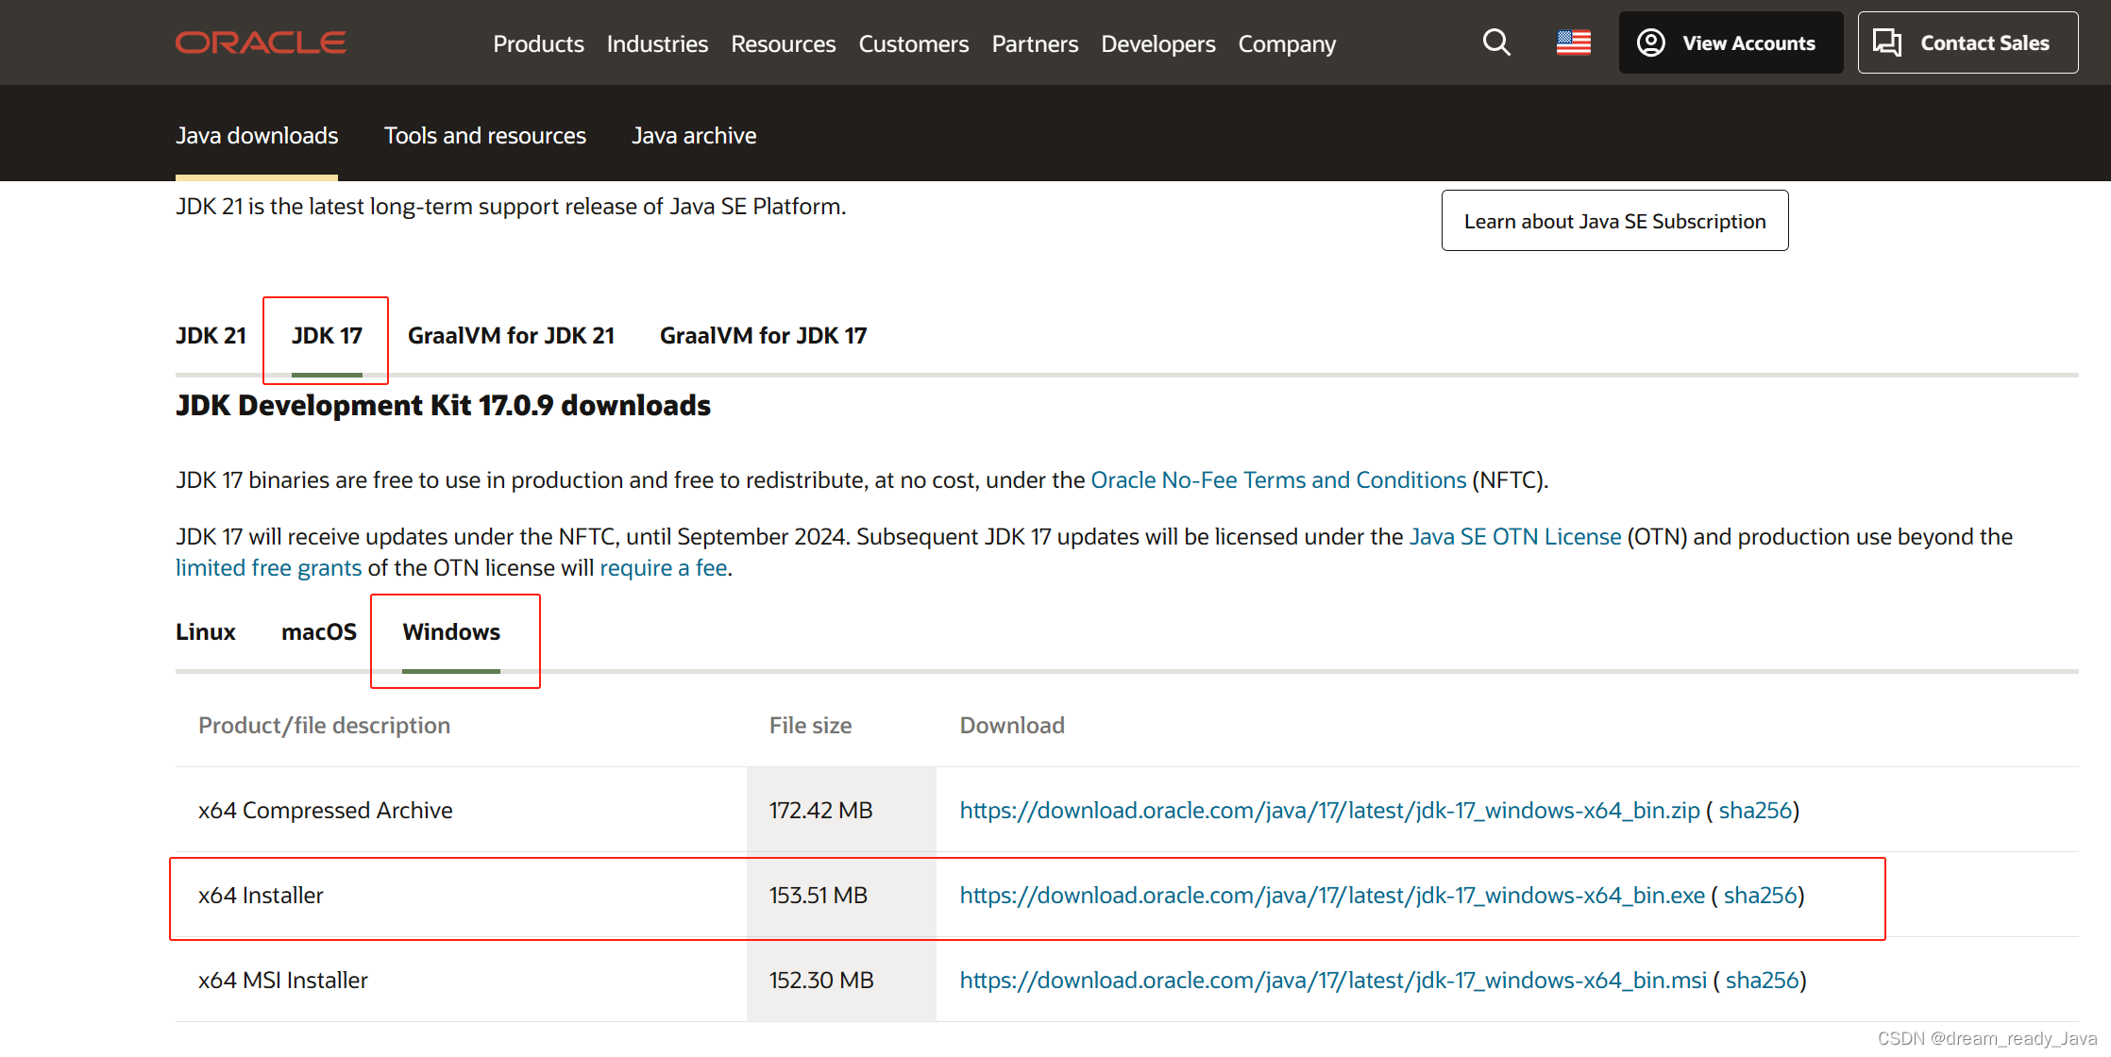The width and height of the screenshot is (2111, 1057).
Task: Open the Industries menu
Action: (x=657, y=44)
